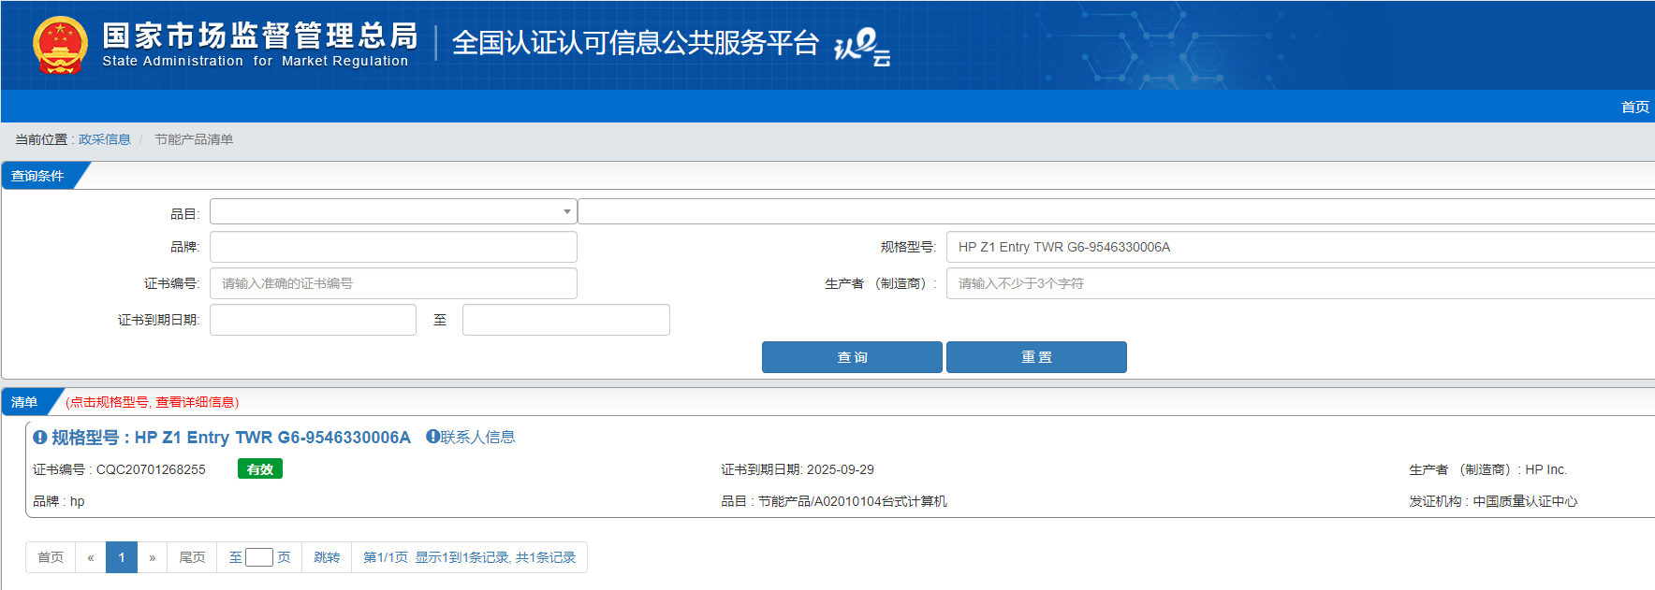The image size is (1655, 590).
Task: Click the info icon beside 规格型号
Action: tap(40, 437)
